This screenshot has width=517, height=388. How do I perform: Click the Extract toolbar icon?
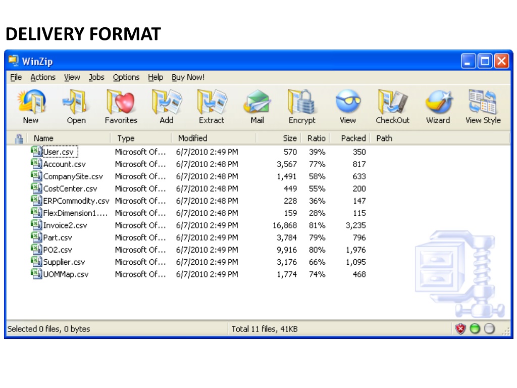click(212, 102)
